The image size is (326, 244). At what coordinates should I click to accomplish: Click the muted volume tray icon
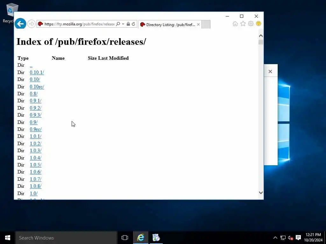(290, 238)
